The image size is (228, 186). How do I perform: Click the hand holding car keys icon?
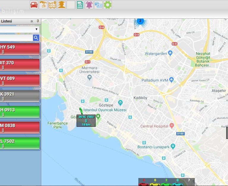43,5
